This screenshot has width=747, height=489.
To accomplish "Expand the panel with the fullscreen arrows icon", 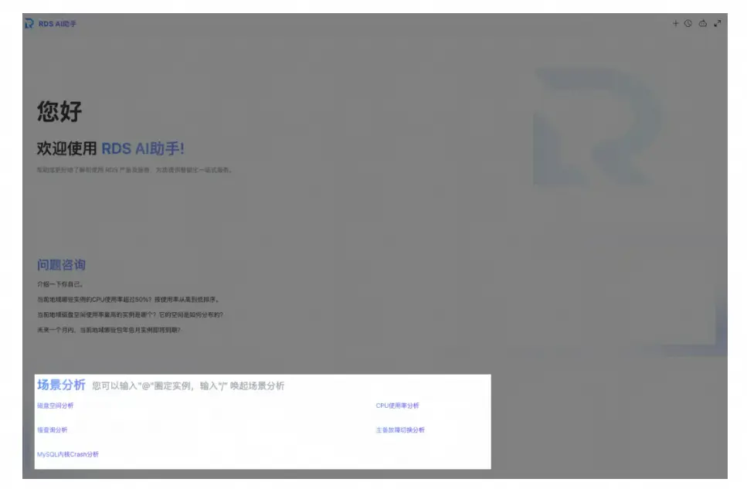I will coord(718,23).
